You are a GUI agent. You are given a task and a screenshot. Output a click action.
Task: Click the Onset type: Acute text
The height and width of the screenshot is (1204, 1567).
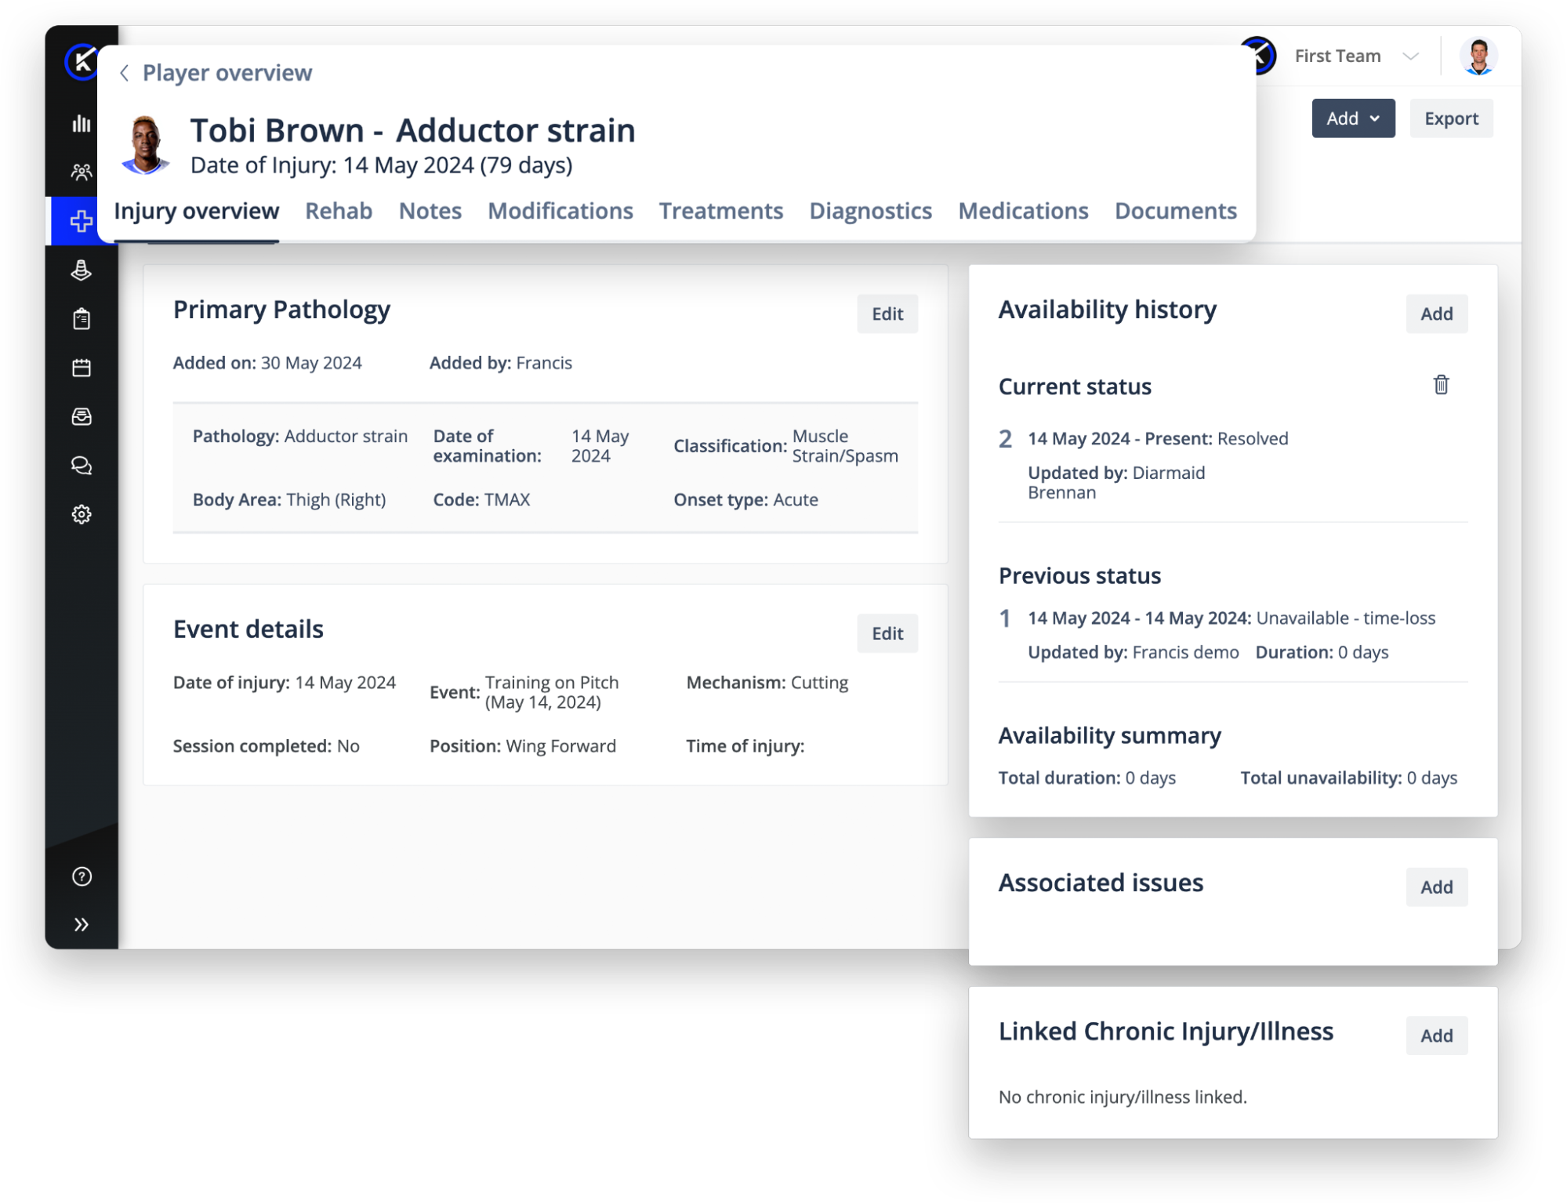(x=745, y=499)
